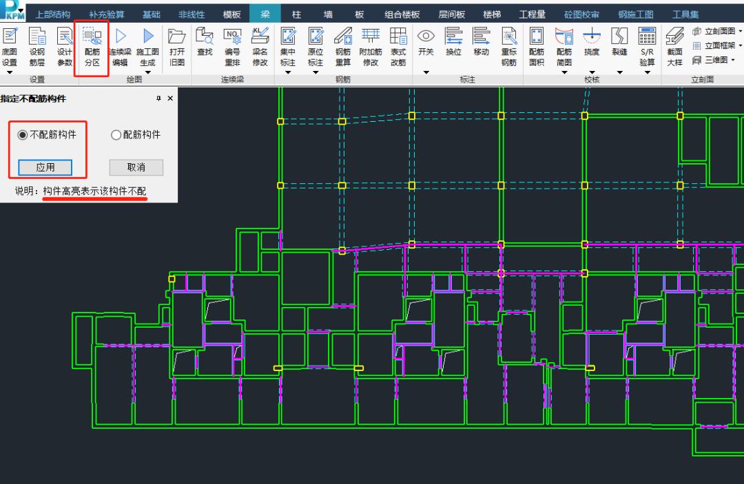Screen dimensions: 744x484
Task: Select the 配筋构件 radio button
Action: 116,135
